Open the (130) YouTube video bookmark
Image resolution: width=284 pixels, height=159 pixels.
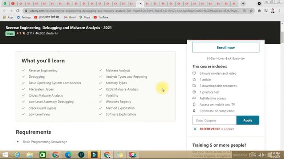coord(47,17)
